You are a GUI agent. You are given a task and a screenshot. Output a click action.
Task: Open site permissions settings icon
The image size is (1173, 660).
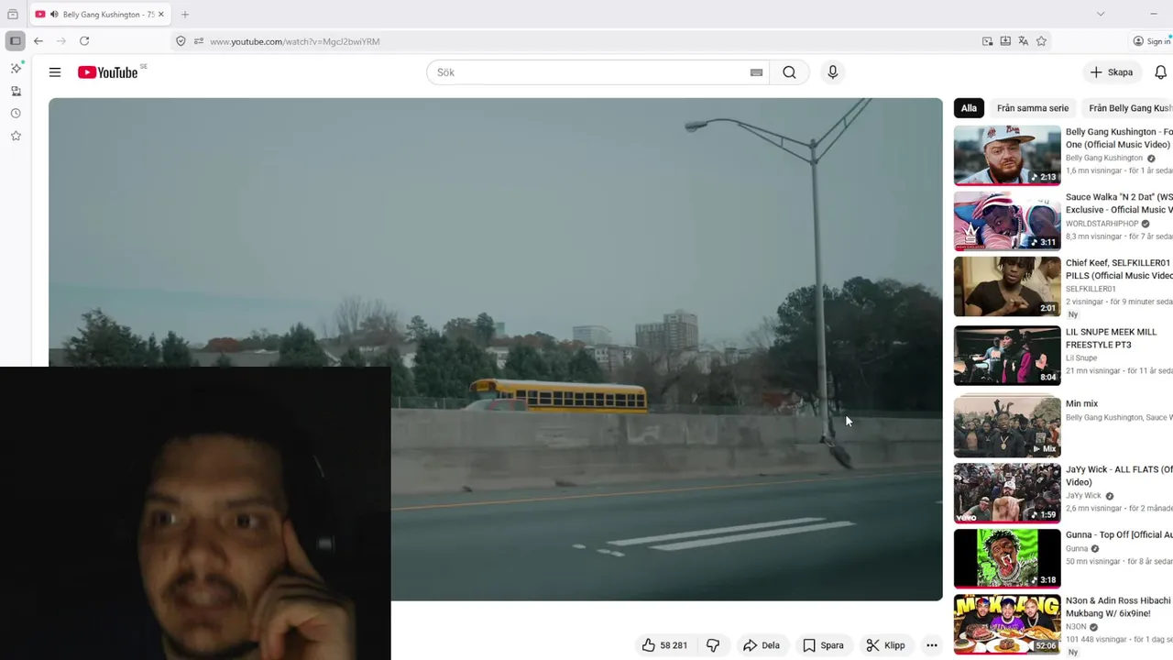(x=198, y=41)
